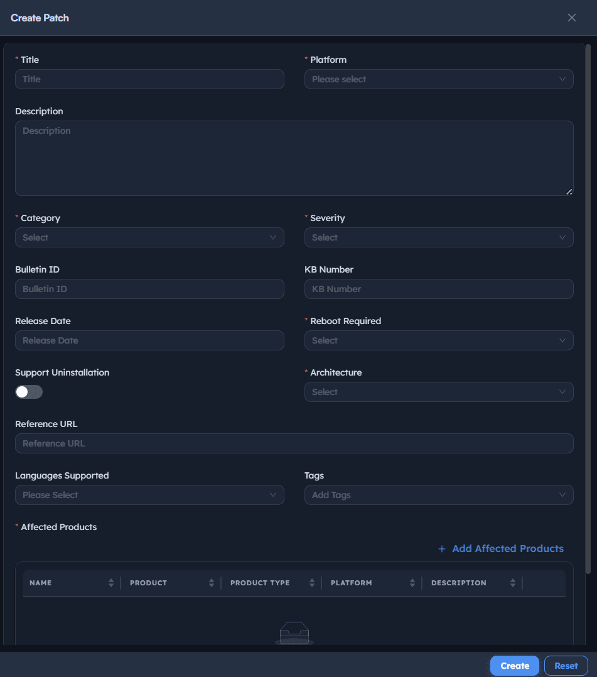The image size is (597, 677).
Task: Click the Create button
Action: 515,666
